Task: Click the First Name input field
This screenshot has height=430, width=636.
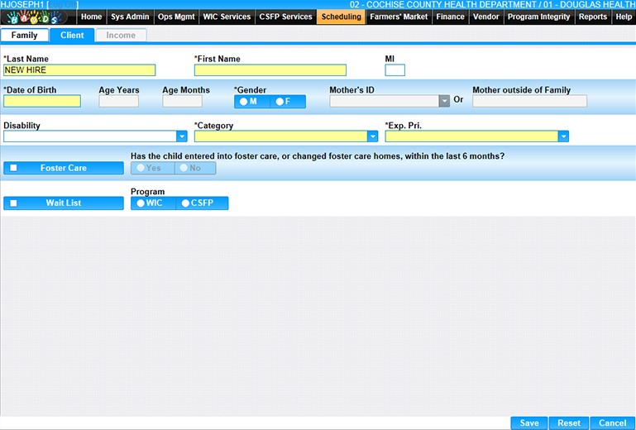Action: pyautogui.click(x=270, y=70)
